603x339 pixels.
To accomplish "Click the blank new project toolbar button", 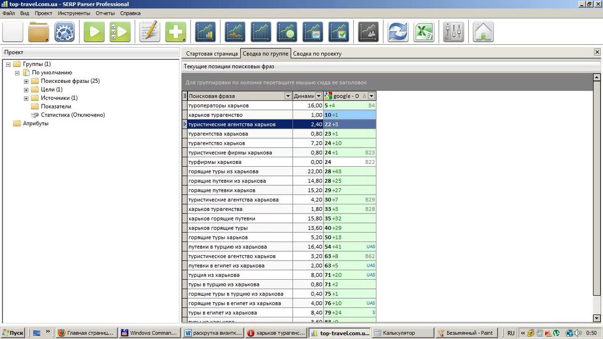I will (13, 32).
